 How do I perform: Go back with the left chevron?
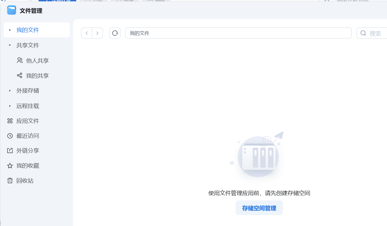87,33
